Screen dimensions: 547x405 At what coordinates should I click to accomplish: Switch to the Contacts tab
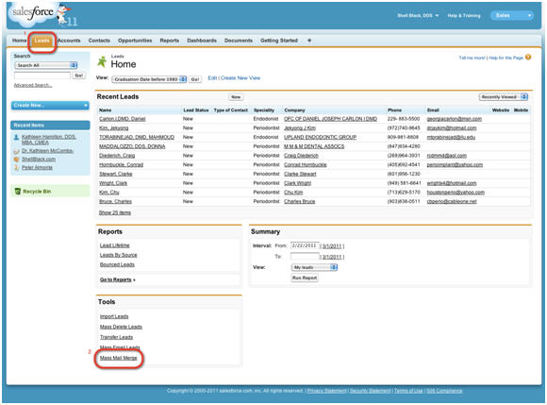[99, 41]
